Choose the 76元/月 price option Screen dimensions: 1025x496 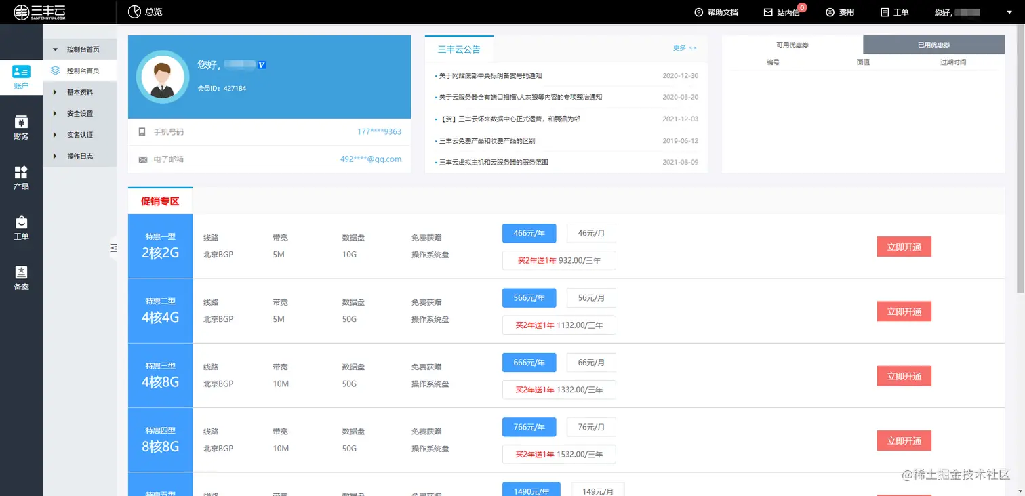[x=591, y=427]
